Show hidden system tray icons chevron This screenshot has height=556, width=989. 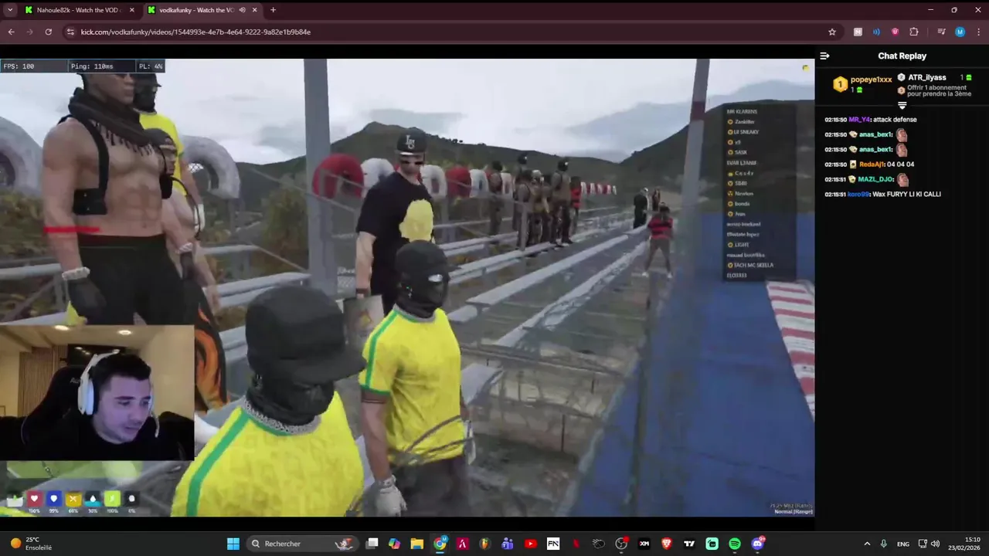click(867, 544)
